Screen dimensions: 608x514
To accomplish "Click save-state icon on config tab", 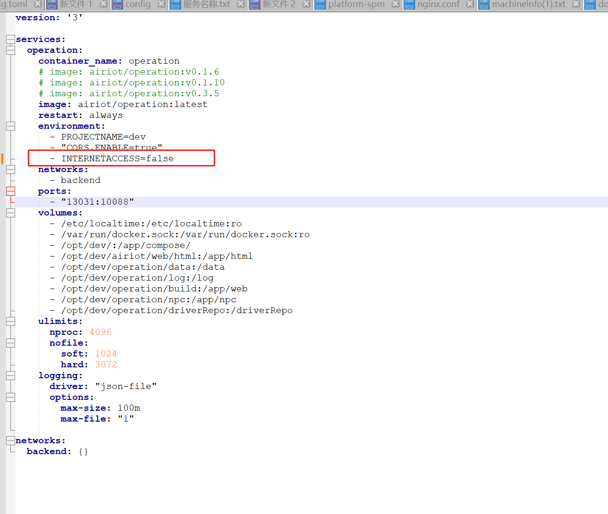I will click(117, 5).
